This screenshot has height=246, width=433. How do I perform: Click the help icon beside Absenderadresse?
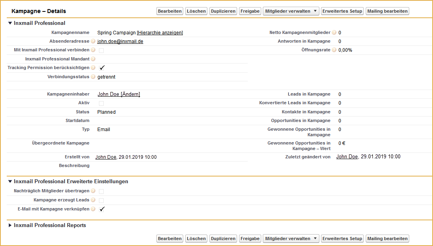coord(93,41)
